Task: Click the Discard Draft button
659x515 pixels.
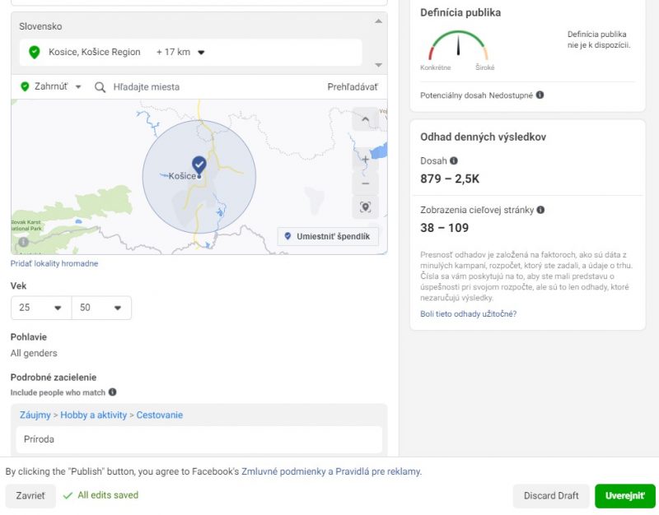Action: point(551,496)
